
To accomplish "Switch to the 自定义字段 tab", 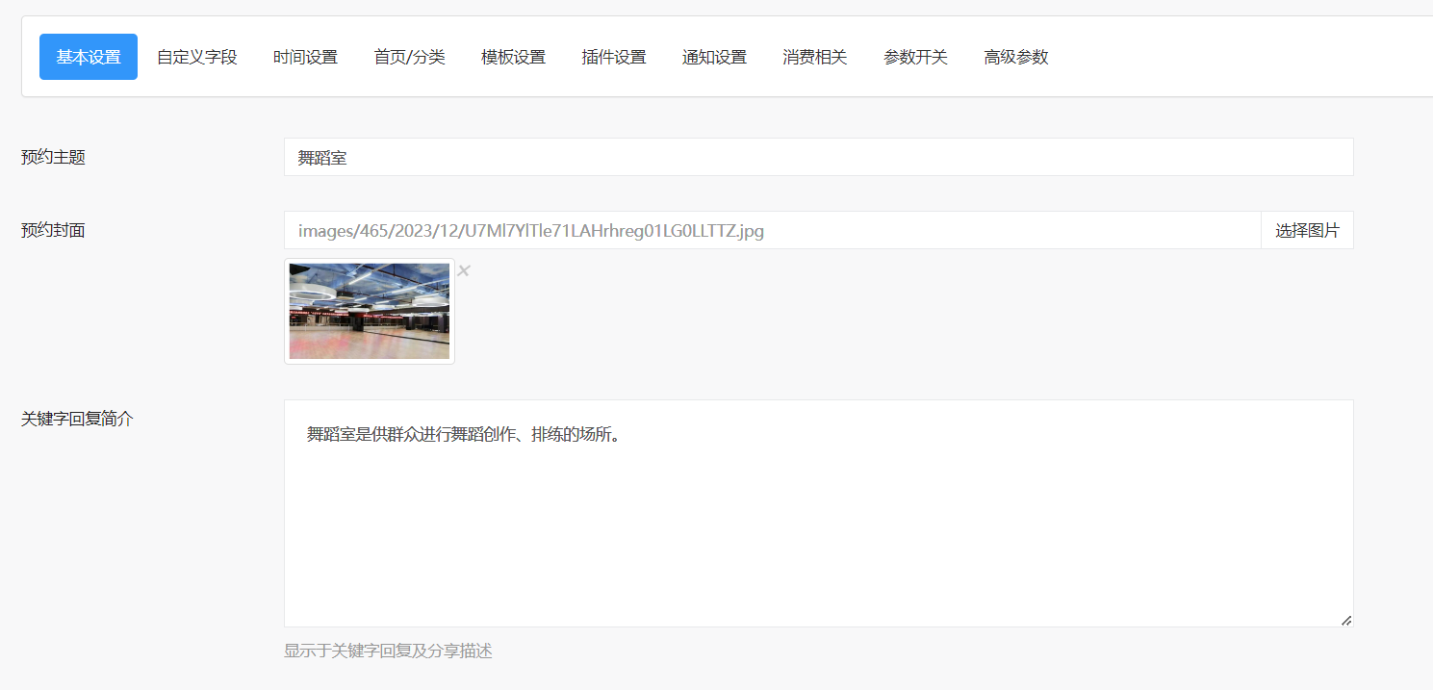I will click(197, 57).
